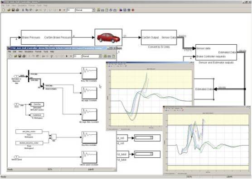Click the Save icon in the subsystem window toolbar

[20, 56]
